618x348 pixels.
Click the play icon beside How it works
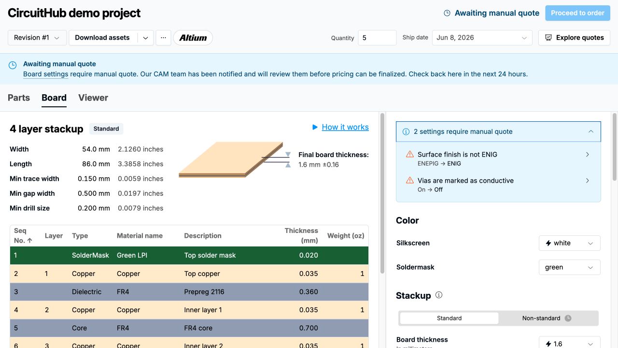(x=315, y=127)
